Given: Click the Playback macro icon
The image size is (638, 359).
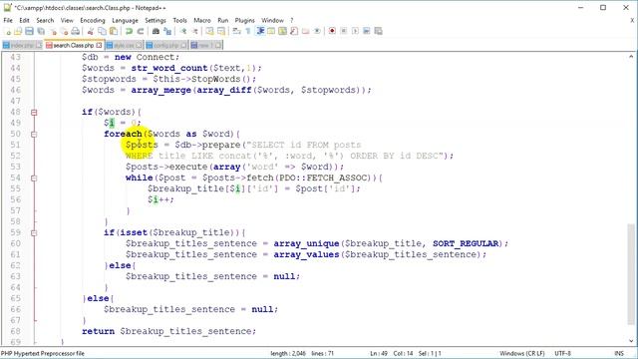Looking at the screenshot, I should pos(355,31).
